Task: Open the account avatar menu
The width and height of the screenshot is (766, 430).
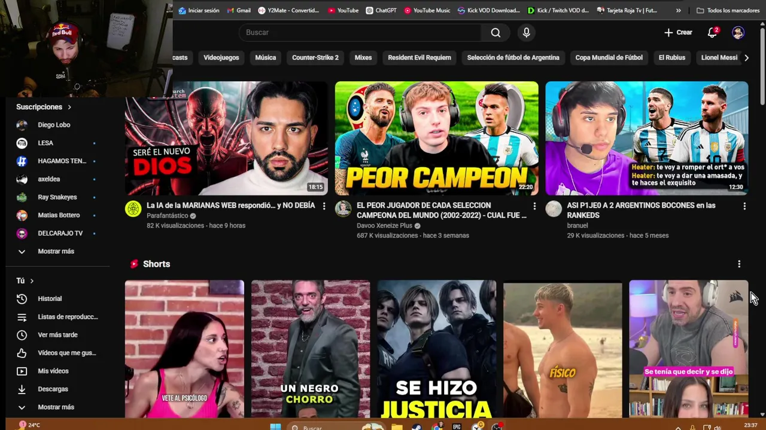Action: coord(738,32)
